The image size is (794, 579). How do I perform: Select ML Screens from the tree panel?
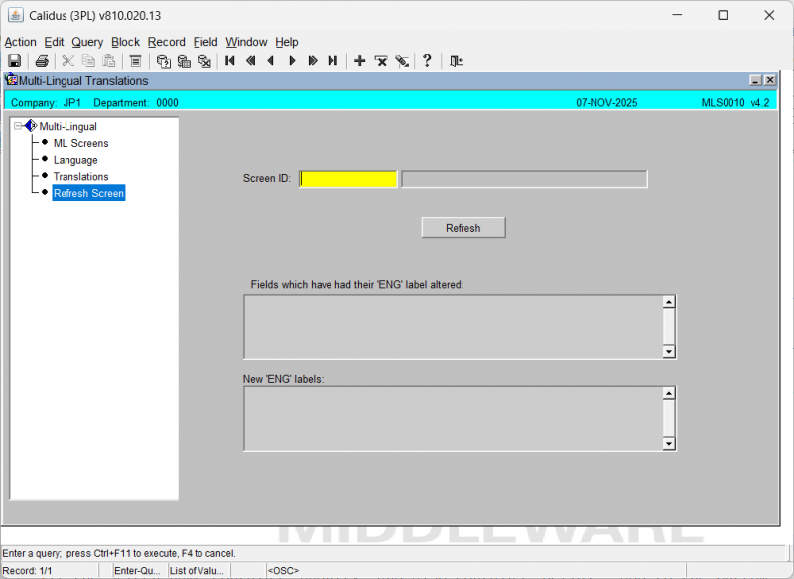[x=81, y=143]
